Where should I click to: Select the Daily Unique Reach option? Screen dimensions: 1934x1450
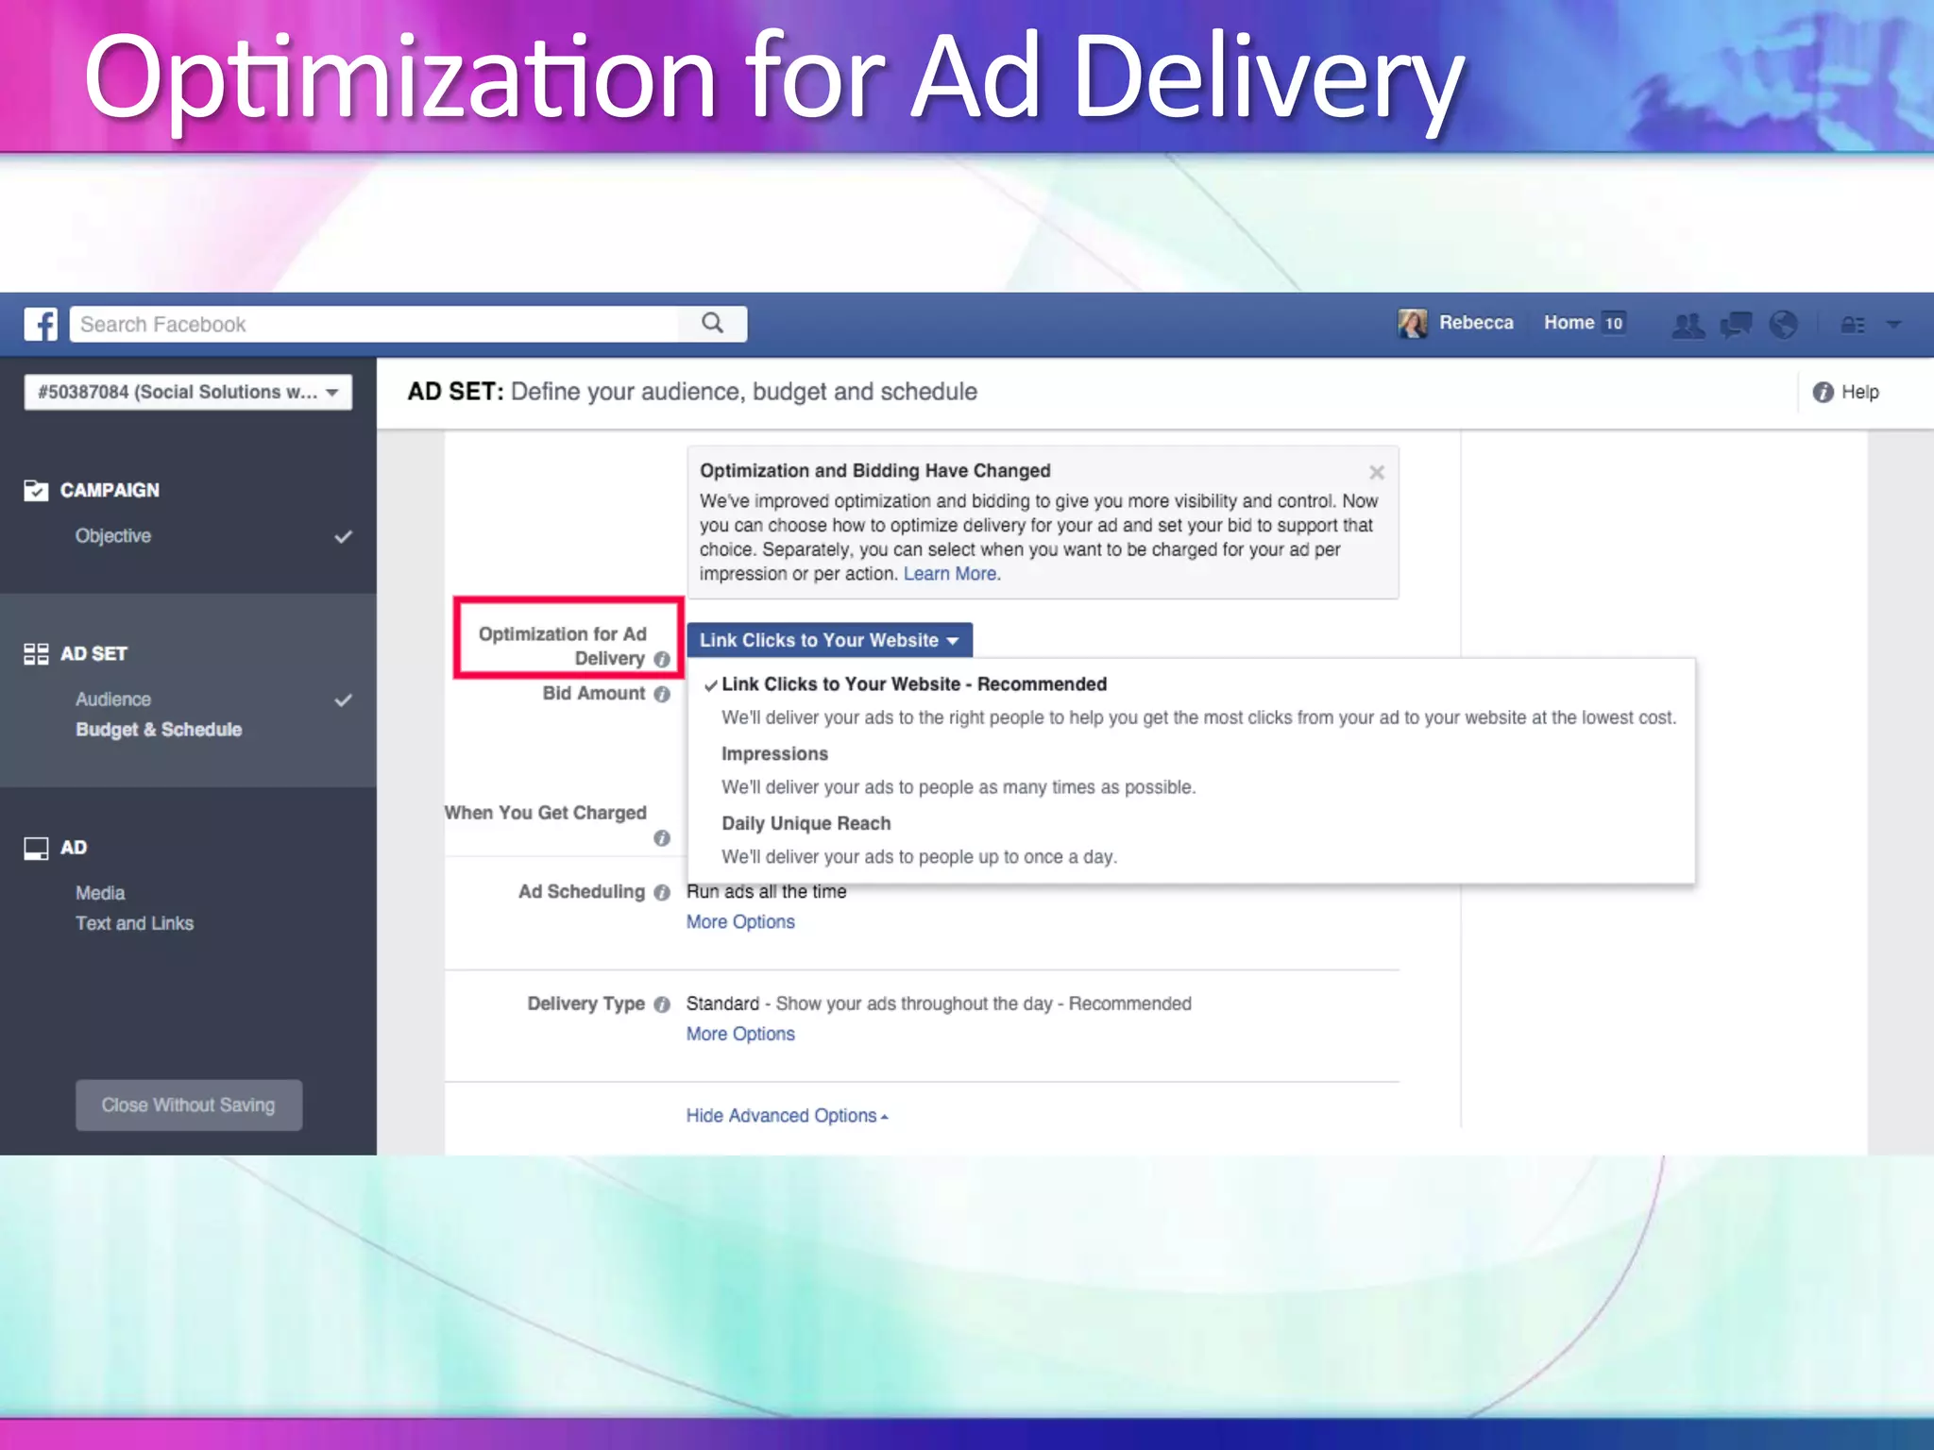tap(806, 823)
